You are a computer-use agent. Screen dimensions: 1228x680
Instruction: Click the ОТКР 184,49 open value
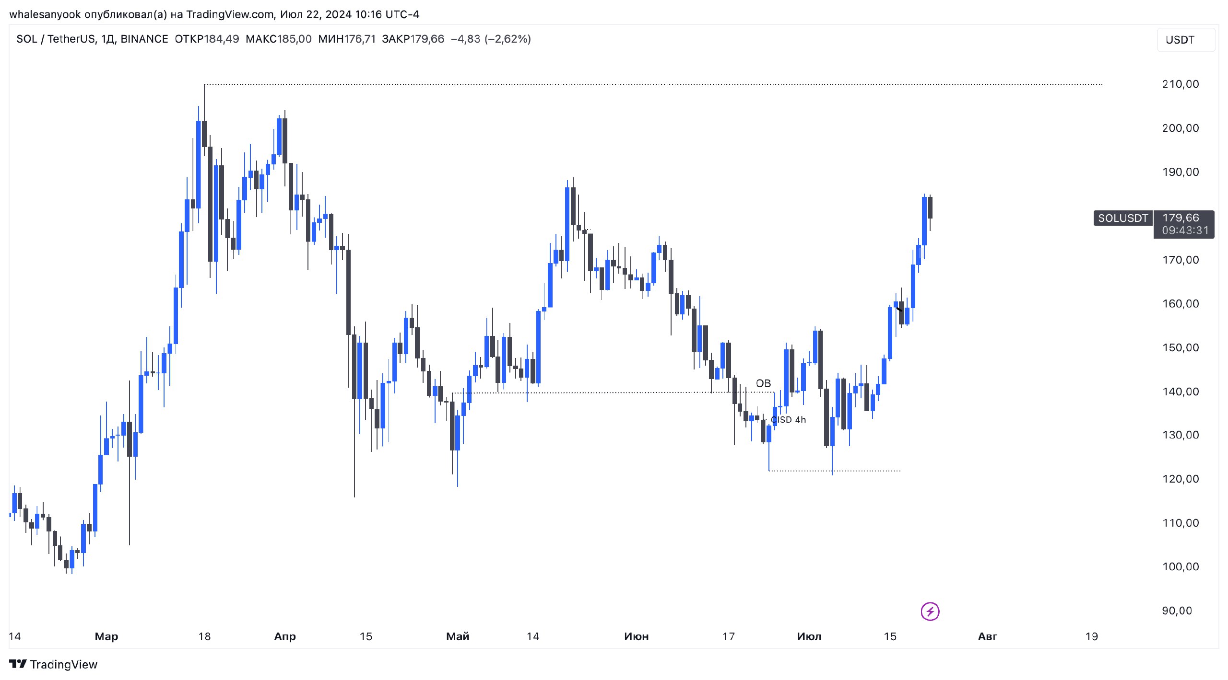point(207,39)
